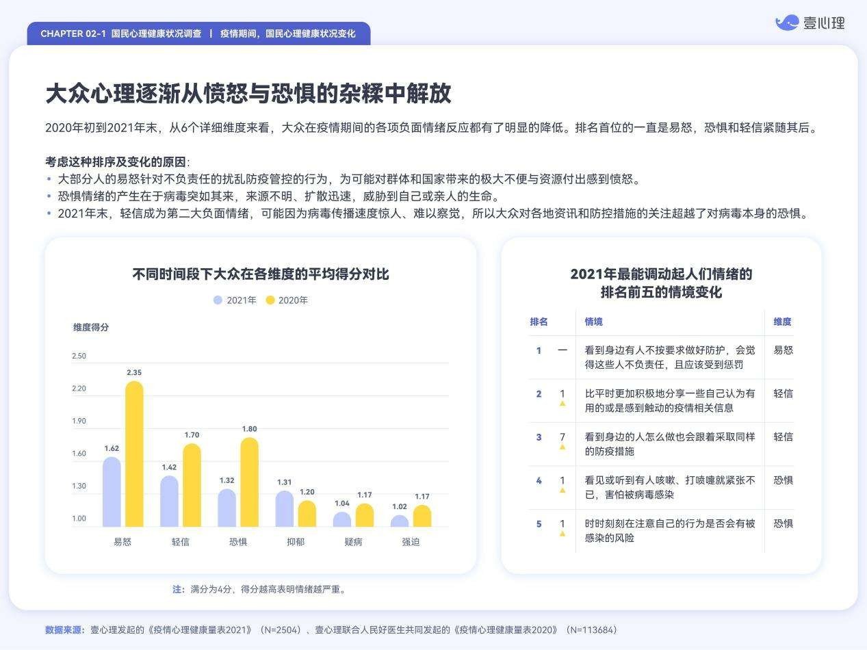The image size is (867, 650).
Task: Click the chart title 不同时间段下大众在各维度的平均得分对比
Action: (x=261, y=274)
